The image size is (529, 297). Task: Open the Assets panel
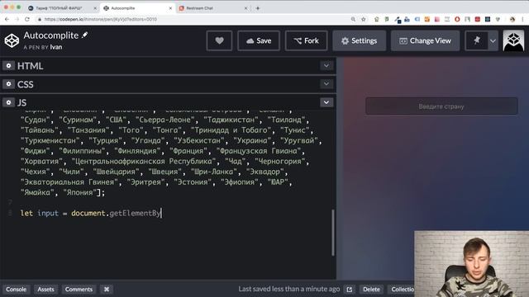point(45,290)
